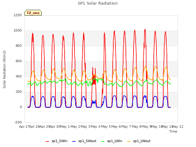Click the orange sp1_LWout legend swatch
The width and height of the screenshot is (196, 147).
pyautogui.click(x=129, y=141)
